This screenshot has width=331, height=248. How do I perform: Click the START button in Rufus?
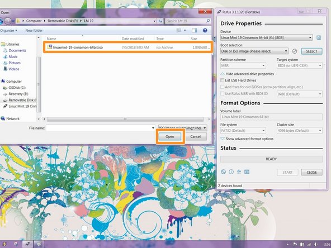pos(287,172)
